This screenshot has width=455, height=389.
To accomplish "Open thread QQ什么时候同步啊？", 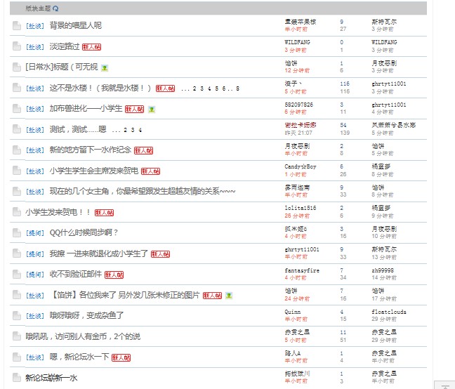I will pyautogui.click(x=84, y=232).
